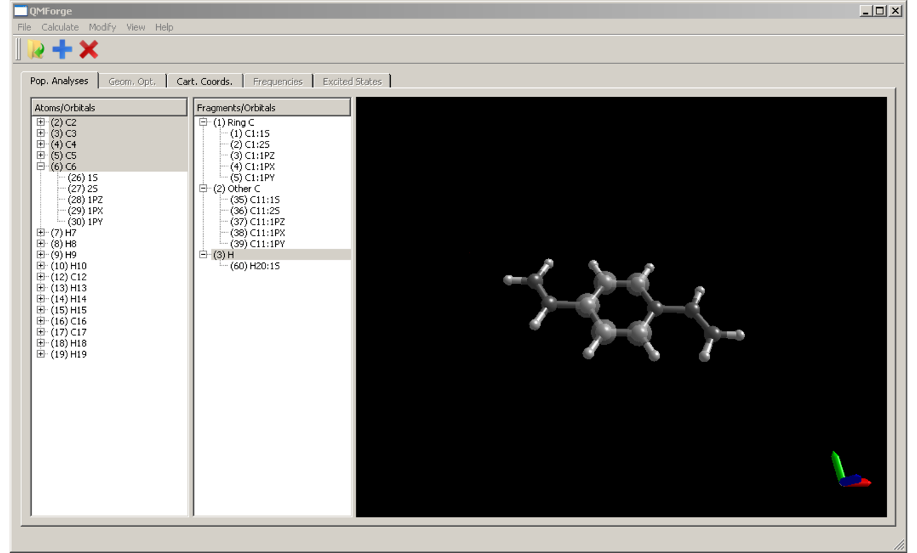The width and height of the screenshot is (917, 553).
Task: Click the blue plus add icon
Action: coord(62,49)
